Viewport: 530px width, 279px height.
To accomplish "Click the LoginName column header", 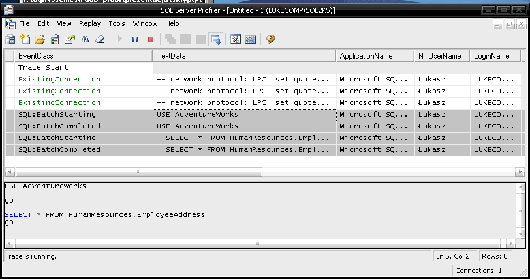I will click(x=495, y=56).
